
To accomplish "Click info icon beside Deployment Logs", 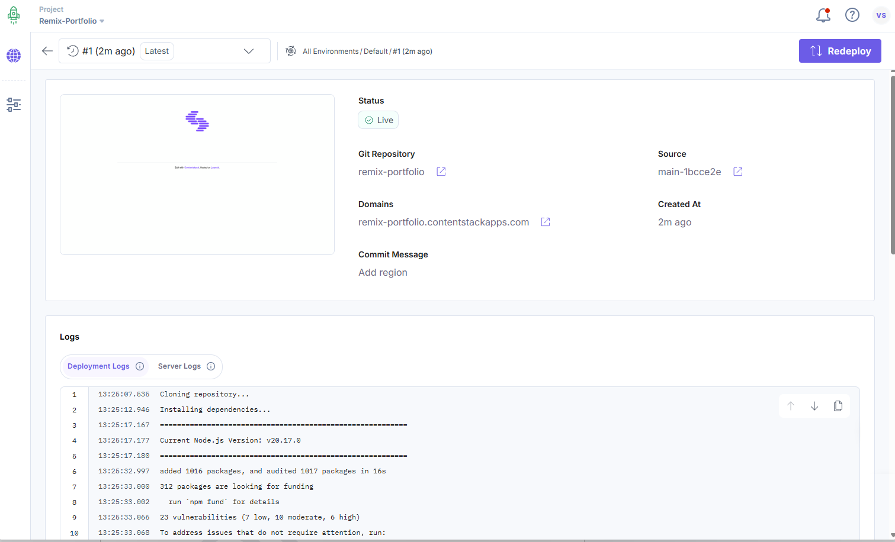I will [x=140, y=366].
